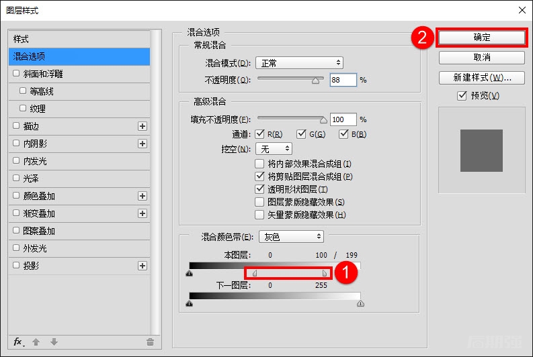Uncheck the R channel checkbox
533x357 pixels.
pos(259,134)
